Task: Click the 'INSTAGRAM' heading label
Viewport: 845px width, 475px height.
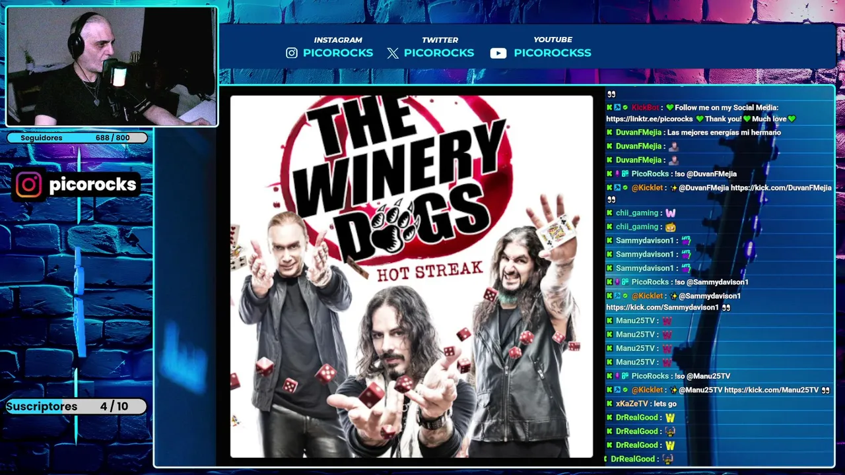Action: (338, 40)
